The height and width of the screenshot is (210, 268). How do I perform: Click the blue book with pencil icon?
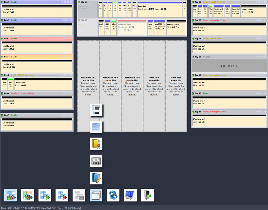point(96,178)
